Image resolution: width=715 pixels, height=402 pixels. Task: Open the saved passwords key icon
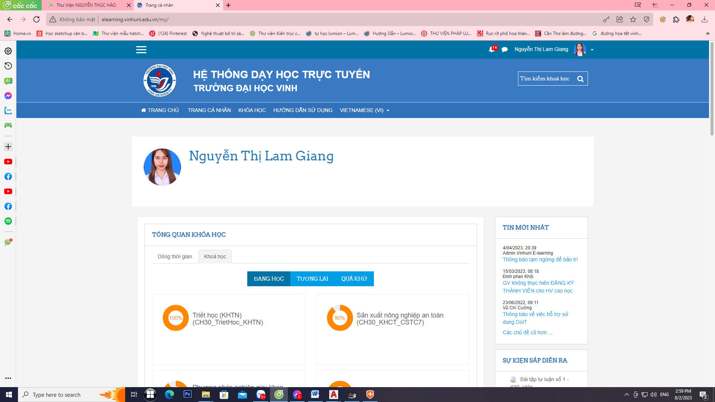(606, 19)
